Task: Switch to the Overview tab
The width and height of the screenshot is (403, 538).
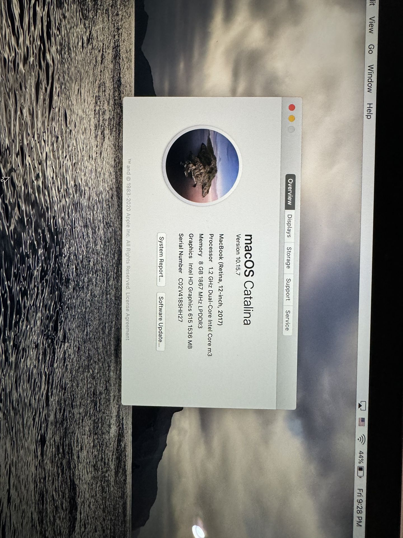Action: [290, 192]
